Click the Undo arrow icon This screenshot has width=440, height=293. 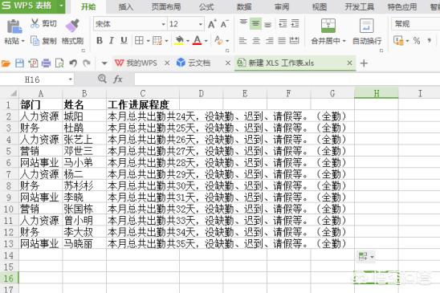tap(73, 63)
